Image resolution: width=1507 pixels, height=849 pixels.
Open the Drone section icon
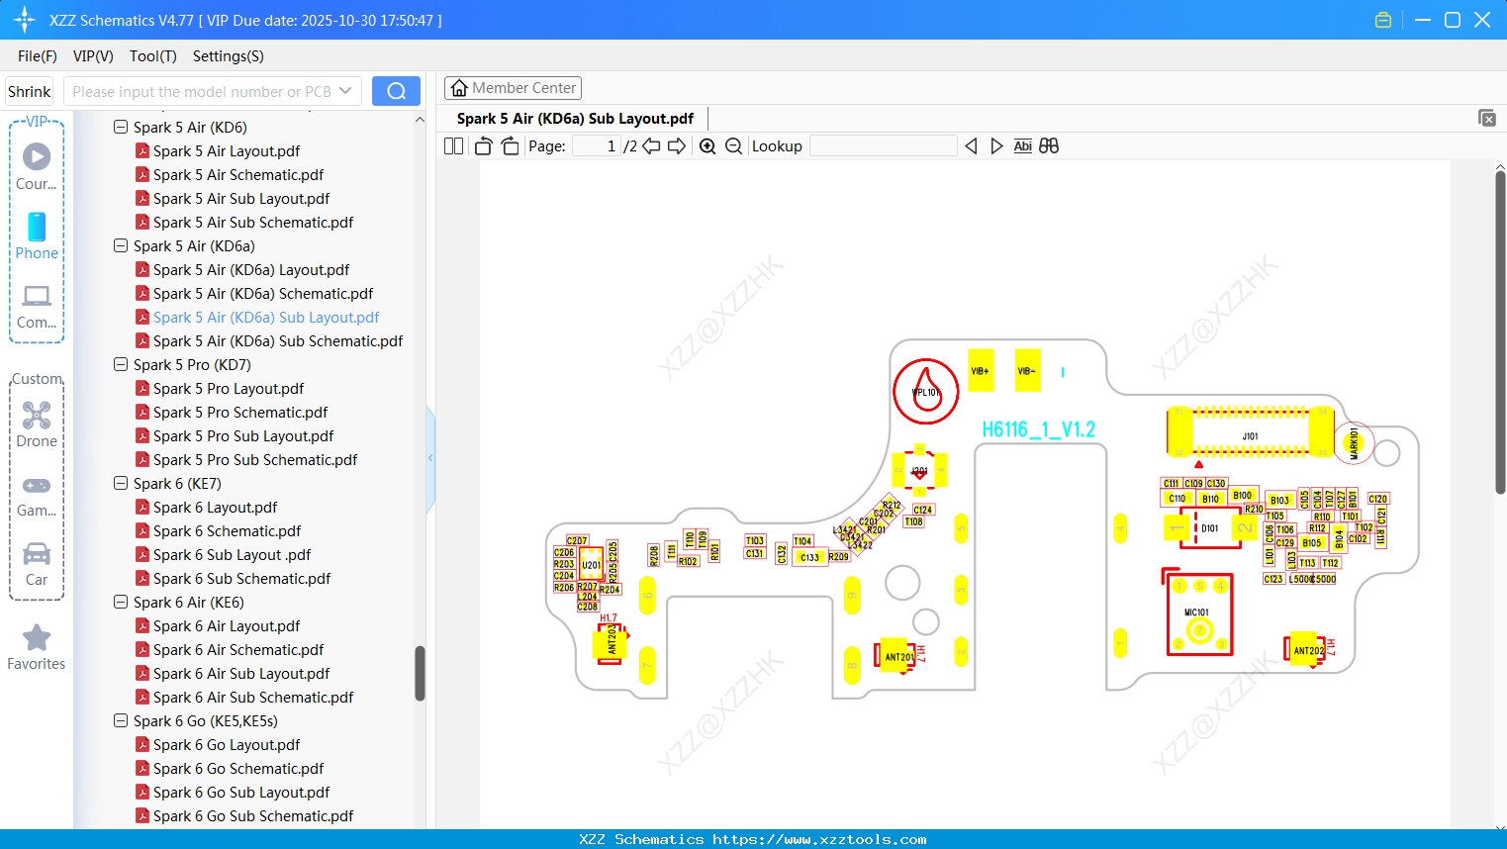click(37, 415)
